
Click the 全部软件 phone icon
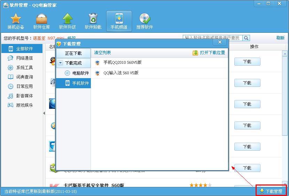[x=11, y=49]
